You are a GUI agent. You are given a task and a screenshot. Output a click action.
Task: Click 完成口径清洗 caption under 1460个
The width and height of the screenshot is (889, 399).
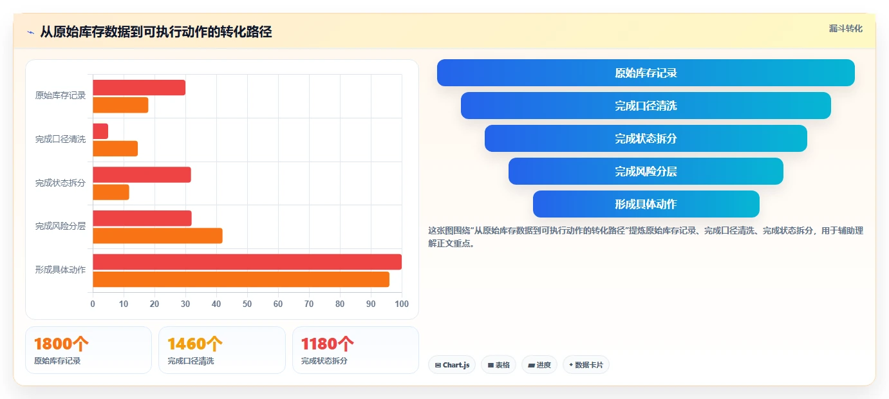tap(191, 361)
